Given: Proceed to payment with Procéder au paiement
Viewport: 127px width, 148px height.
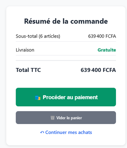Looking at the screenshot, I should 66,97.
